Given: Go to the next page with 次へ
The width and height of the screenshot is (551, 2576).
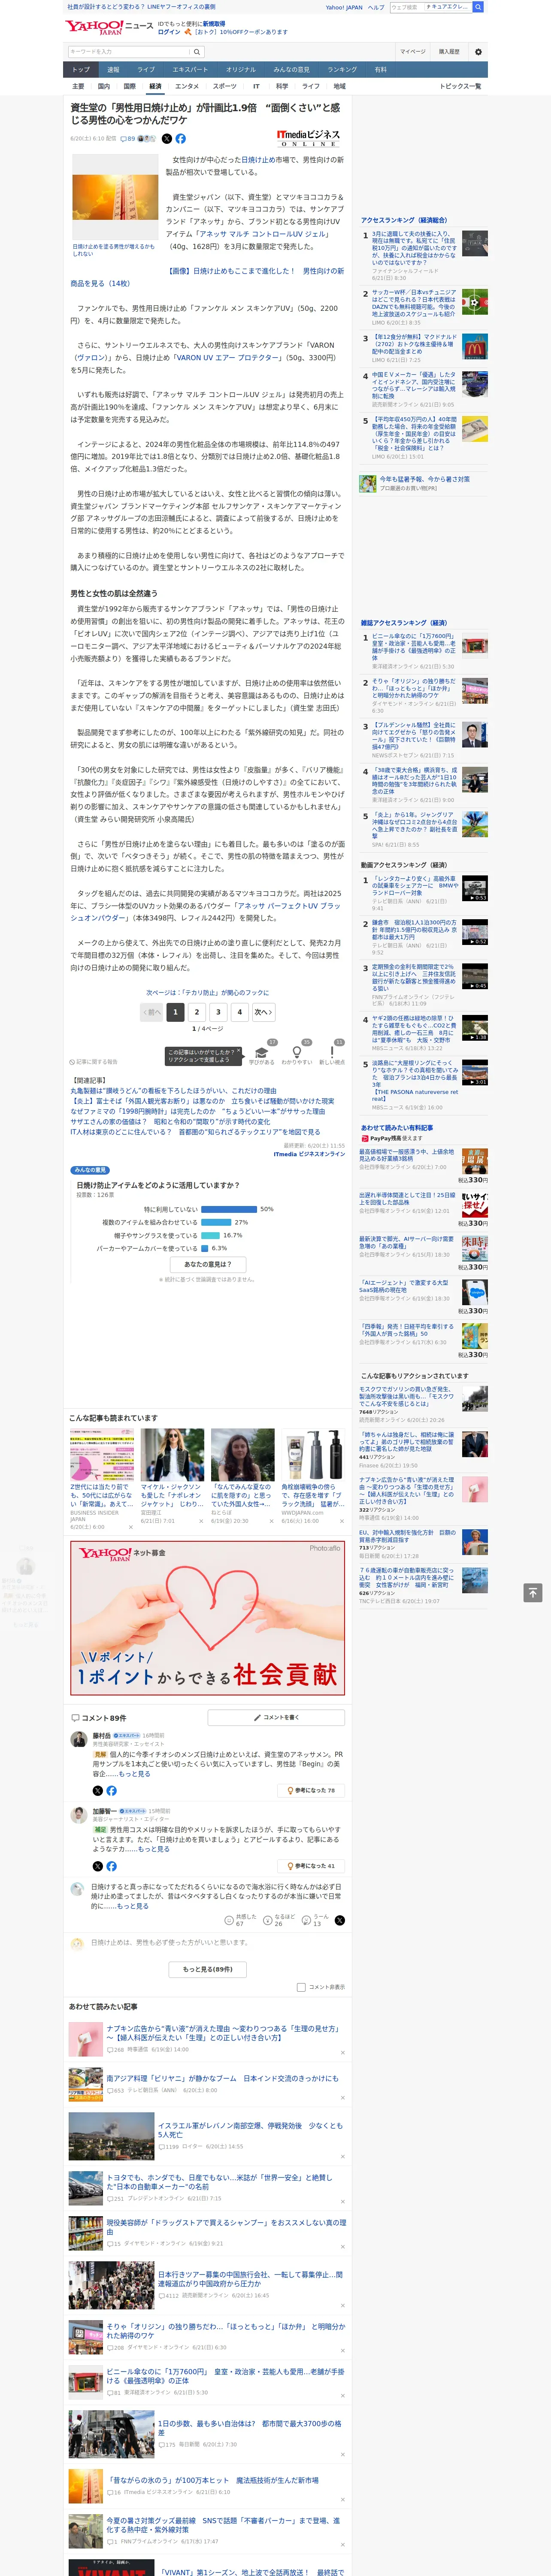Looking at the screenshot, I should (263, 1012).
